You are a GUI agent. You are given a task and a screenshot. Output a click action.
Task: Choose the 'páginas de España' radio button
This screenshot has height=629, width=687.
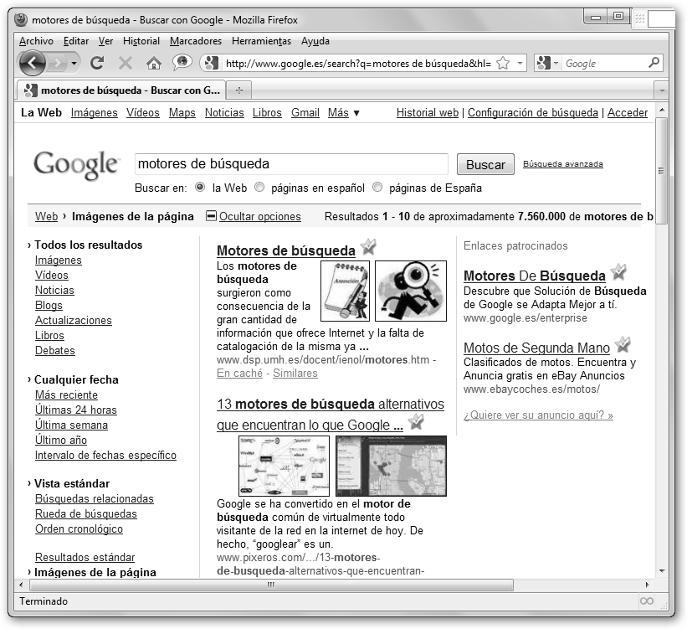point(377,188)
